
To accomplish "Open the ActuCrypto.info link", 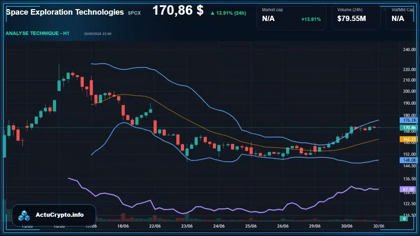I will pos(54,215).
